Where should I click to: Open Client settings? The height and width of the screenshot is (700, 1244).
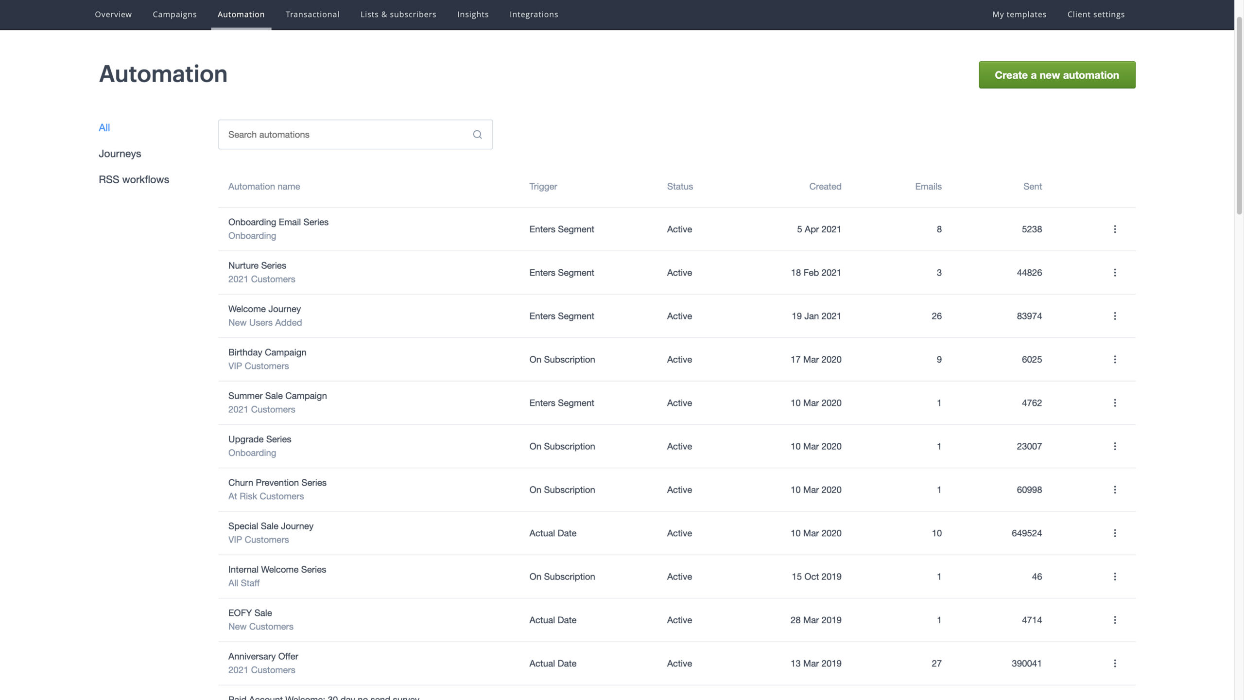click(x=1096, y=15)
